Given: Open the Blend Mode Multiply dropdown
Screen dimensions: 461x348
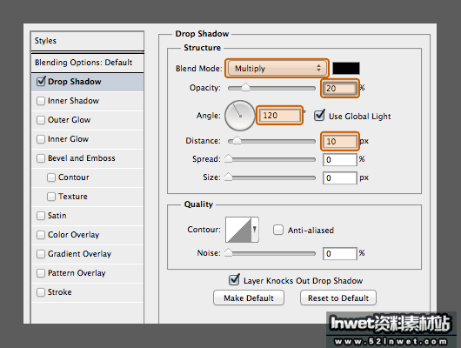Looking at the screenshot, I should click(277, 68).
